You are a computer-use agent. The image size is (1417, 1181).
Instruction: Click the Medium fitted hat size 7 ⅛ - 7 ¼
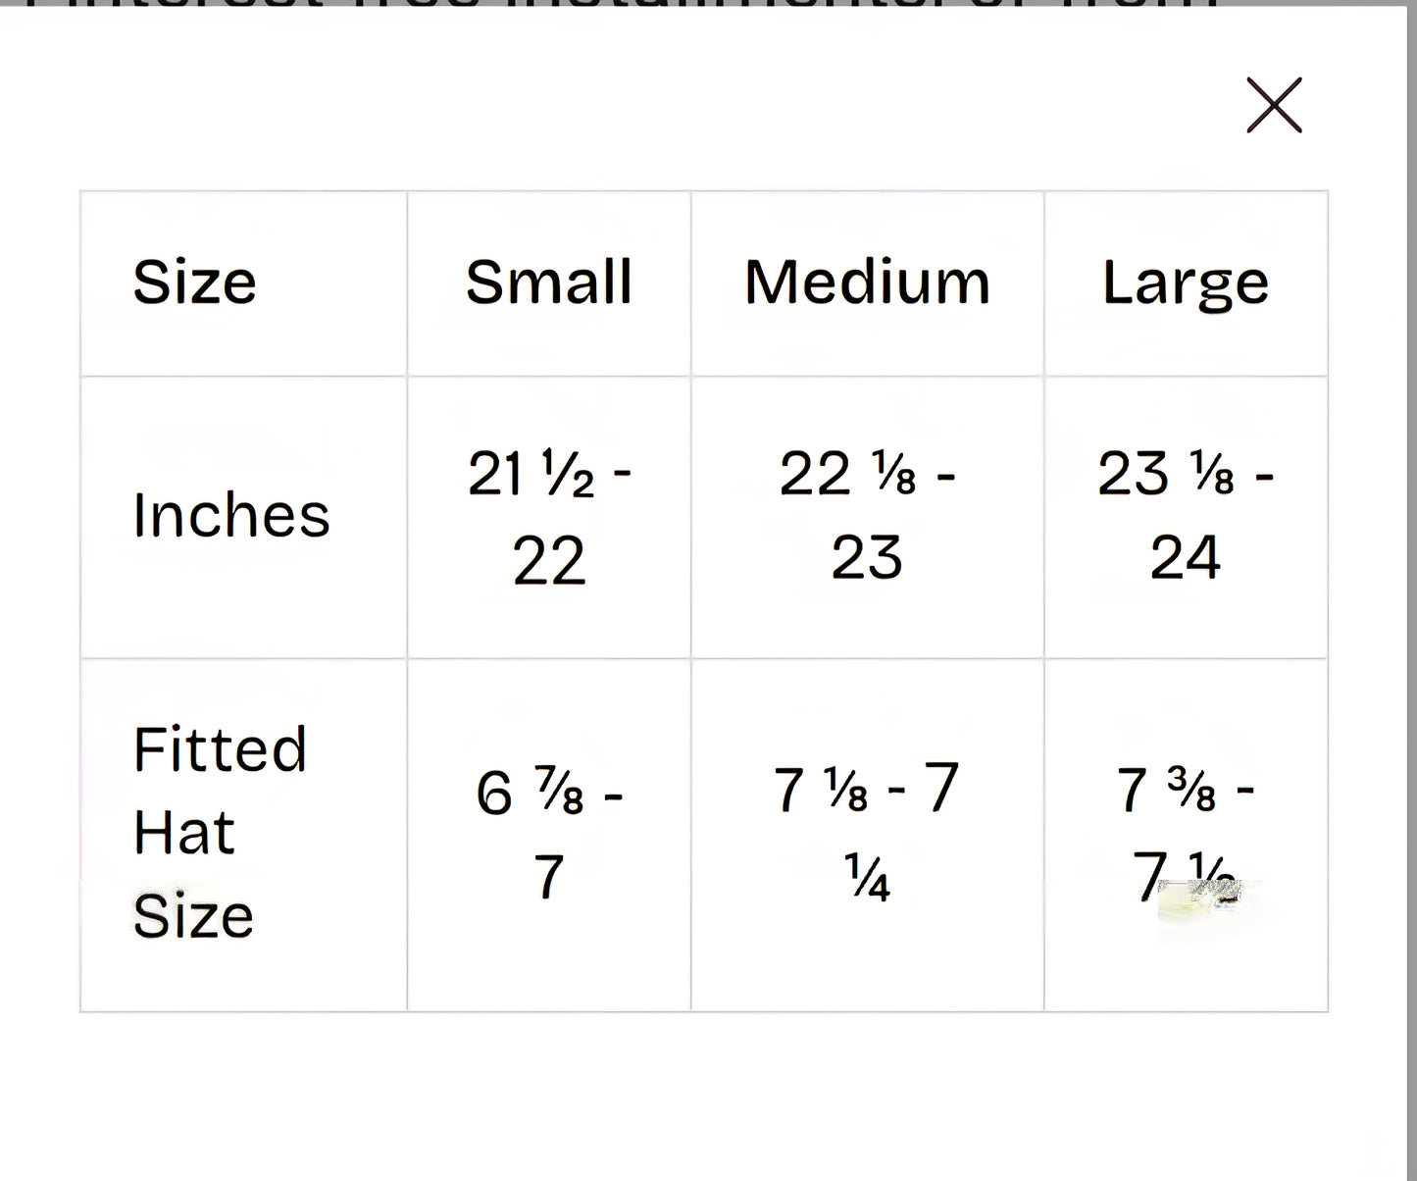(x=867, y=832)
